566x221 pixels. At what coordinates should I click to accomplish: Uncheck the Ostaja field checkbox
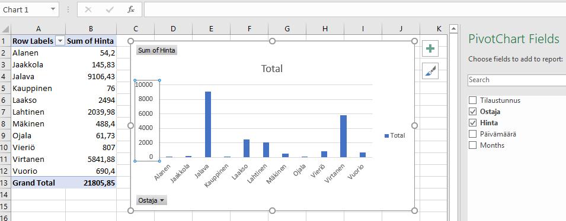[x=472, y=112]
